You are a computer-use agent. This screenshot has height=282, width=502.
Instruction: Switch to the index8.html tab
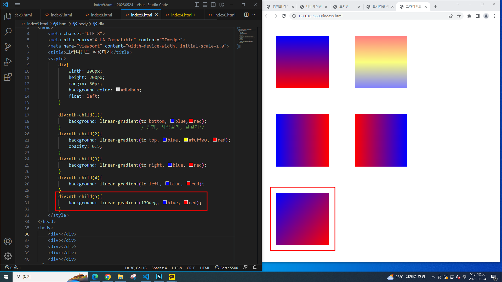101,15
